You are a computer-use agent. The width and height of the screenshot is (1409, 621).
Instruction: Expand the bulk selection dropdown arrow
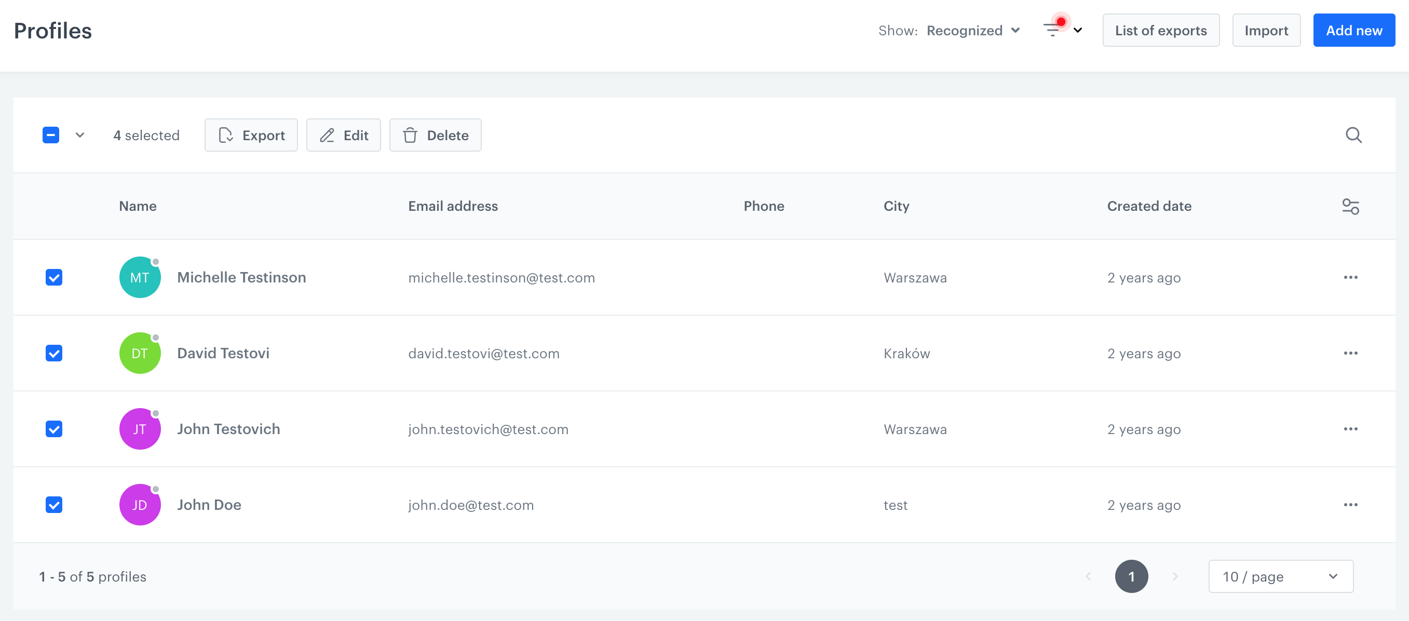pos(80,135)
